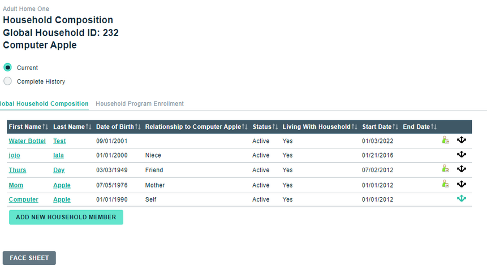Image resolution: width=487 pixels, height=270 pixels.
Task: Sort the table by First Name
Action: (x=45, y=127)
